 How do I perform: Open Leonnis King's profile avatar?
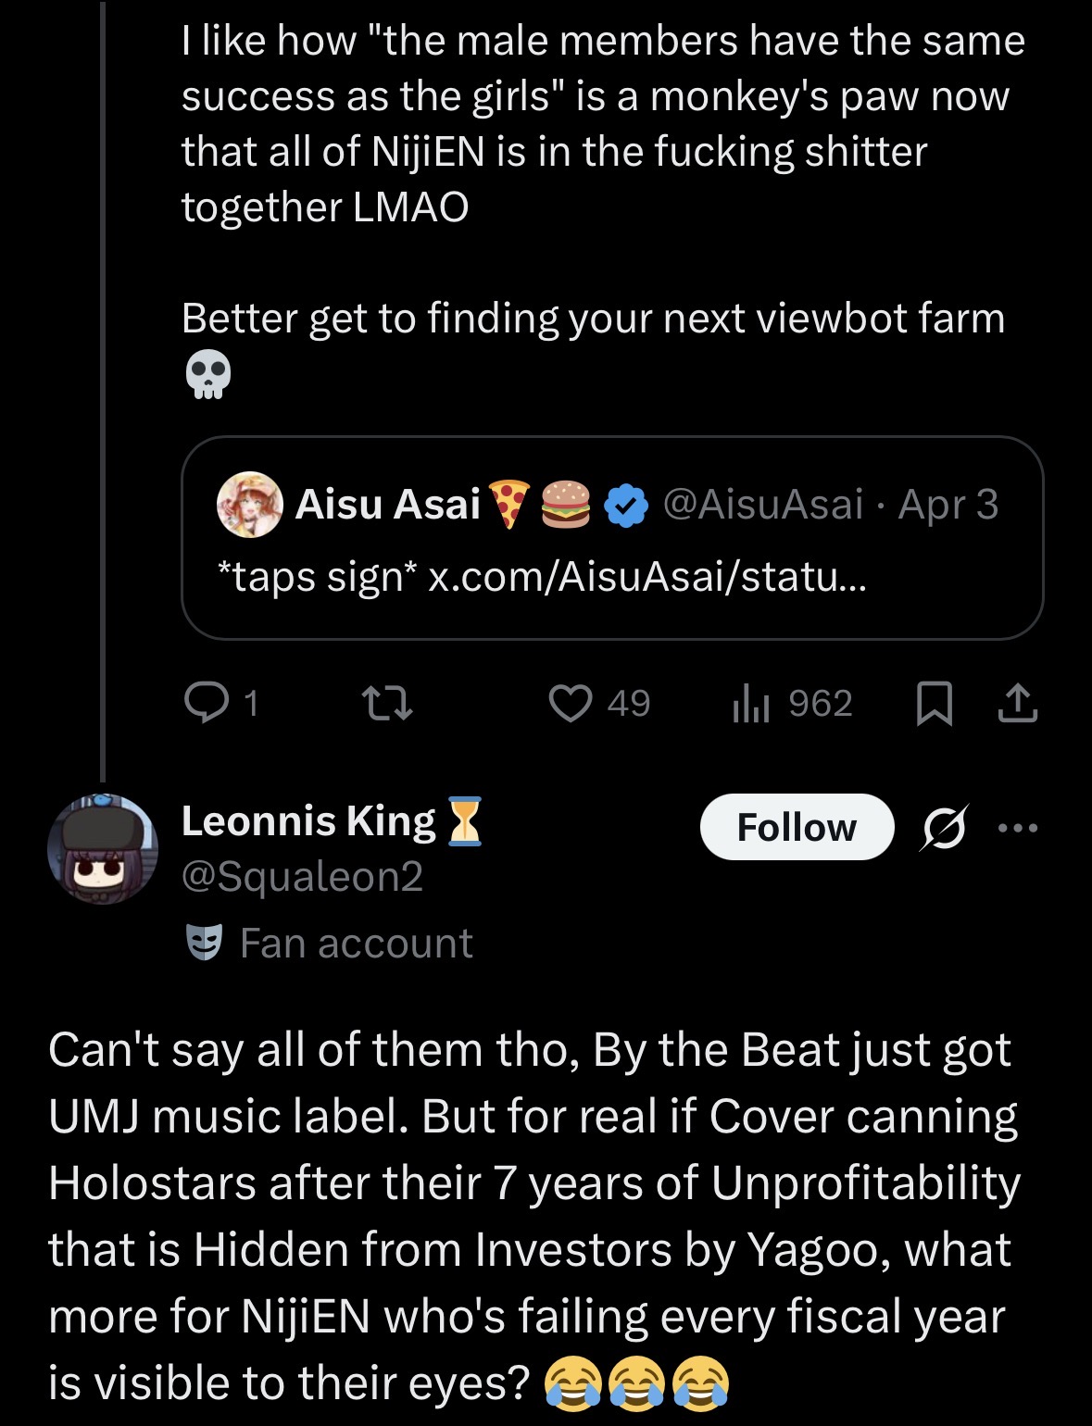pos(102,848)
